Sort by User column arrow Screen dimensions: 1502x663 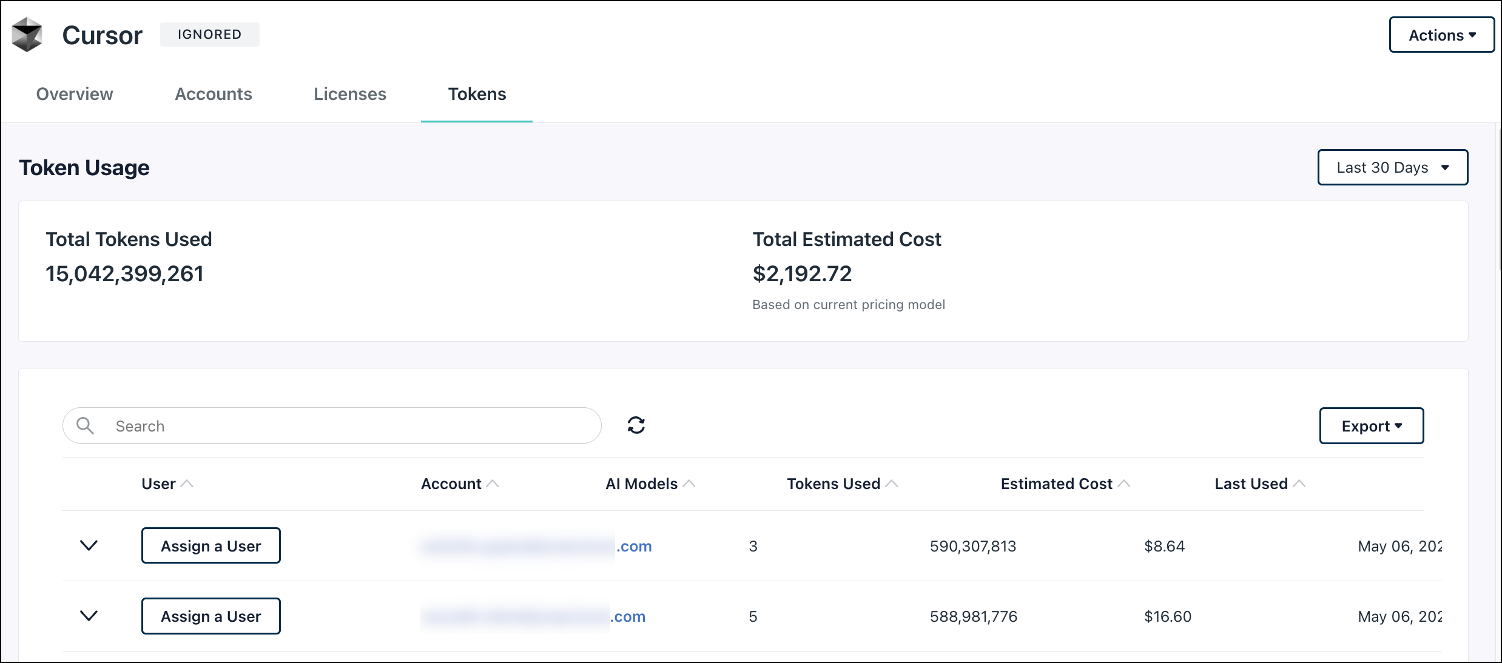[x=187, y=484]
